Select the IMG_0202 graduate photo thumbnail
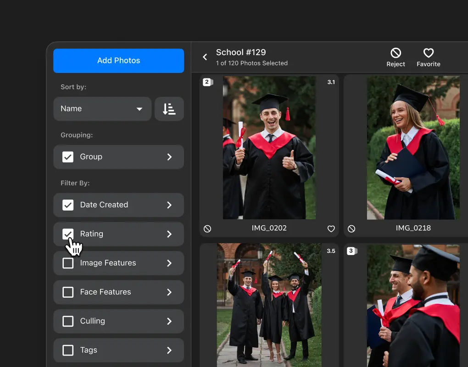 269,148
